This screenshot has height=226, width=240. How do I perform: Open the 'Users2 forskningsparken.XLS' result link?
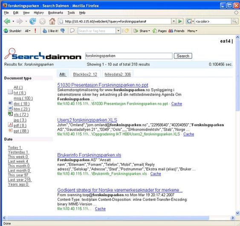coord(87,120)
